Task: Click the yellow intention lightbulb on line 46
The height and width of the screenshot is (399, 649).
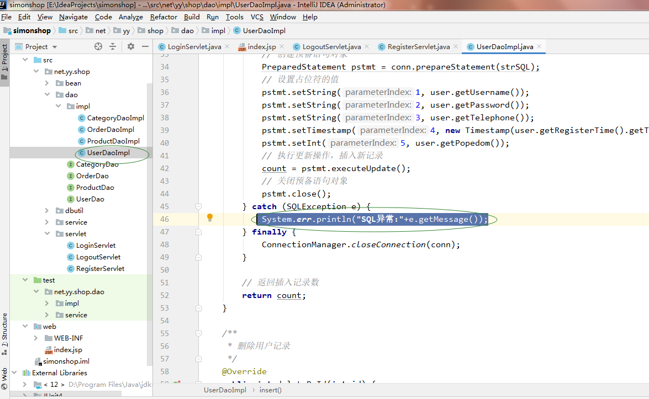Action: (x=210, y=217)
